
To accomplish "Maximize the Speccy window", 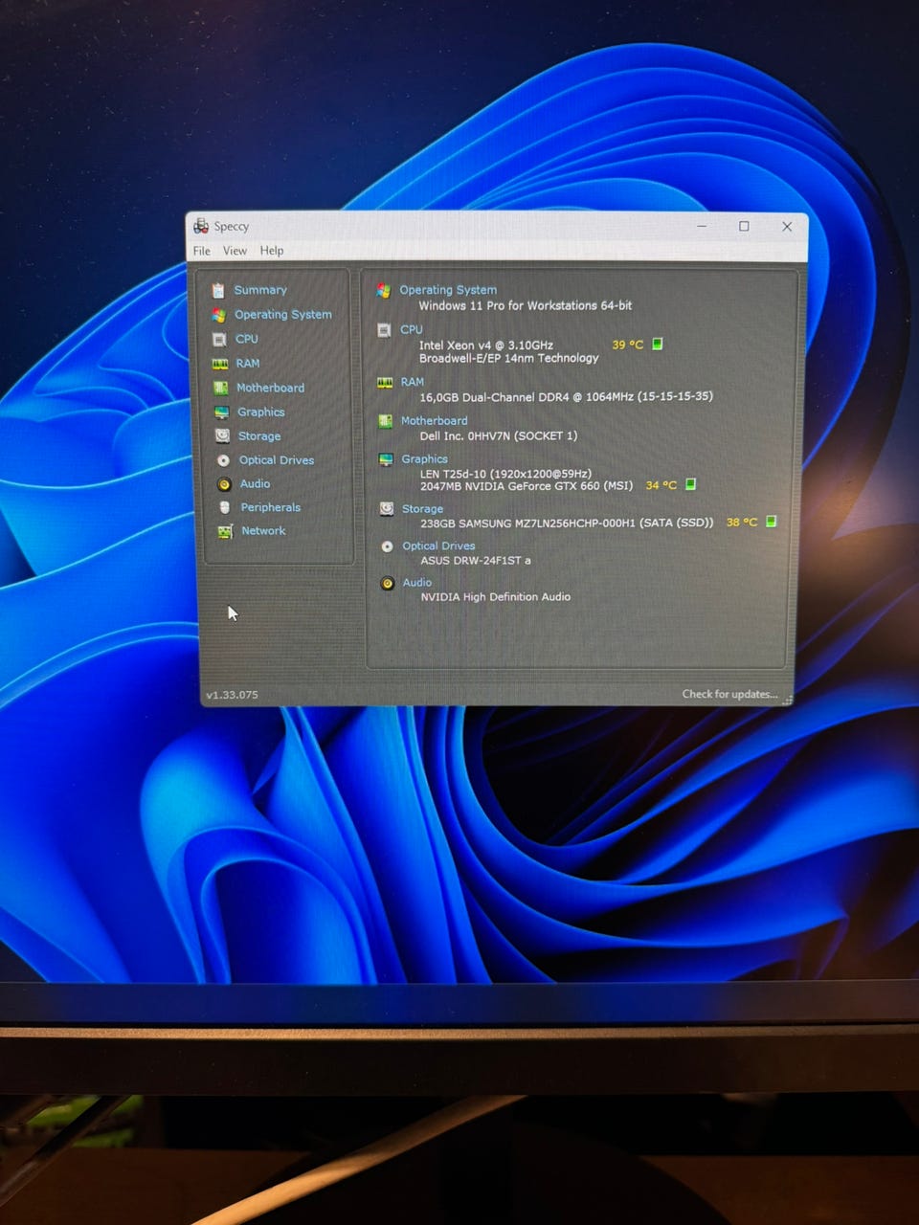I will (744, 227).
